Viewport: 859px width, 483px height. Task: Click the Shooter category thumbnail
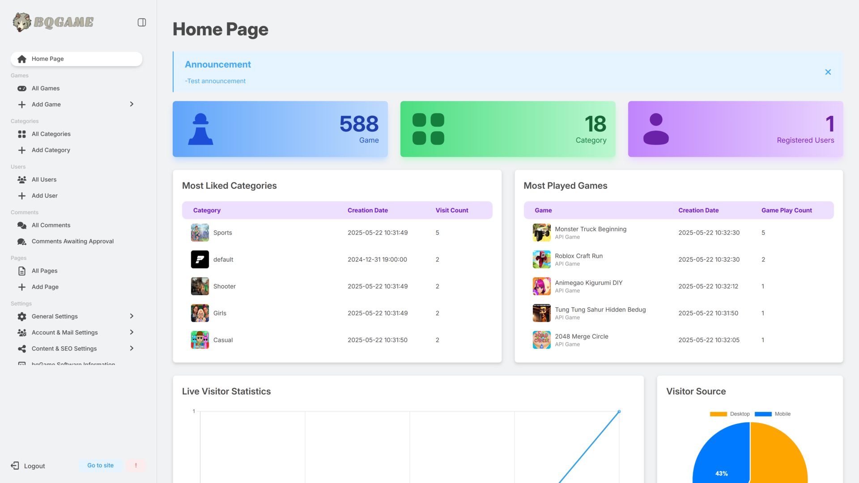200,286
